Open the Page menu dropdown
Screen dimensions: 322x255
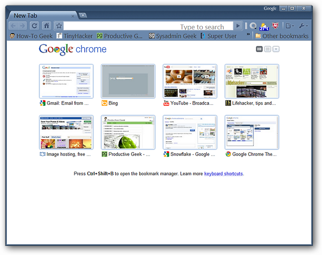point(290,26)
